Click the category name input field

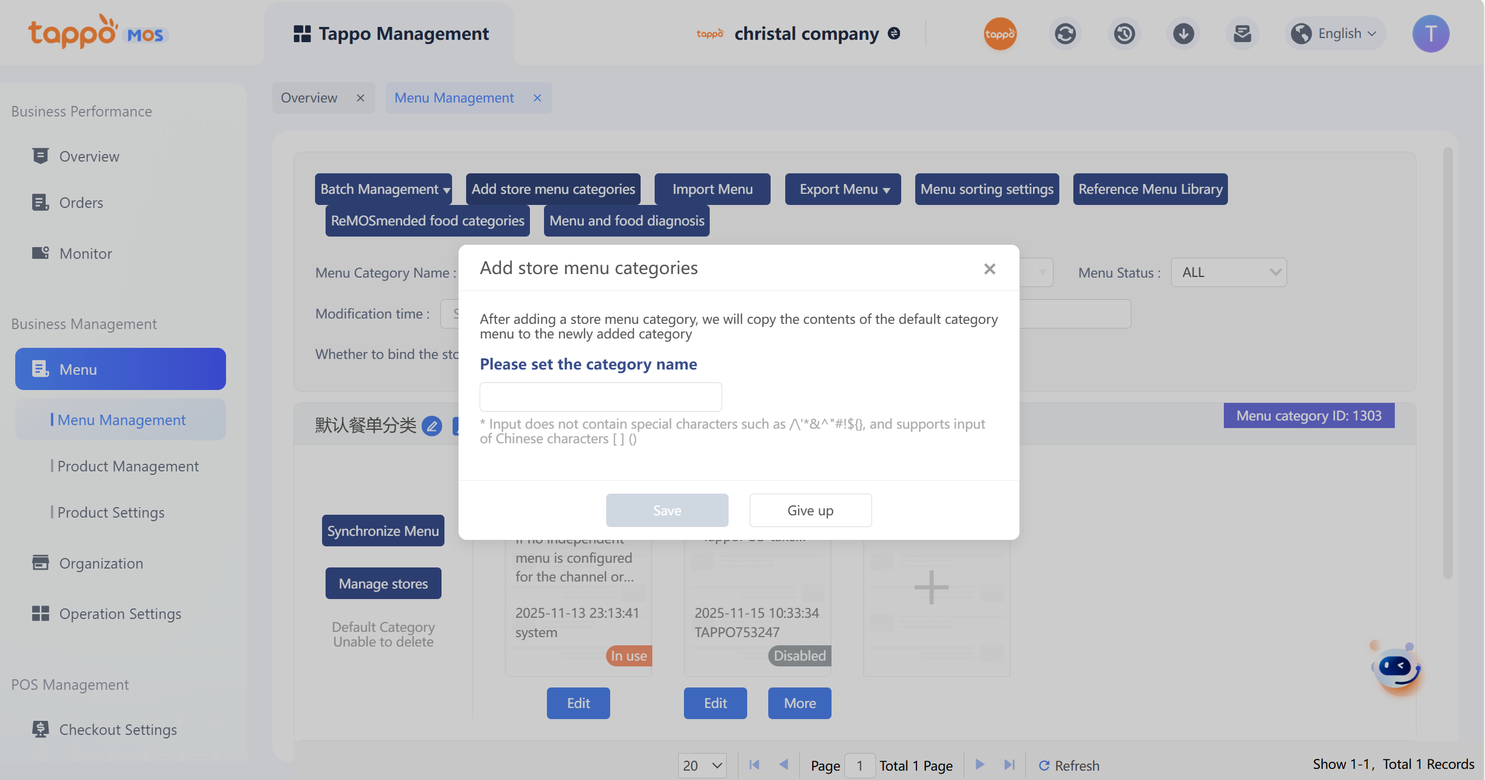click(600, 397)
